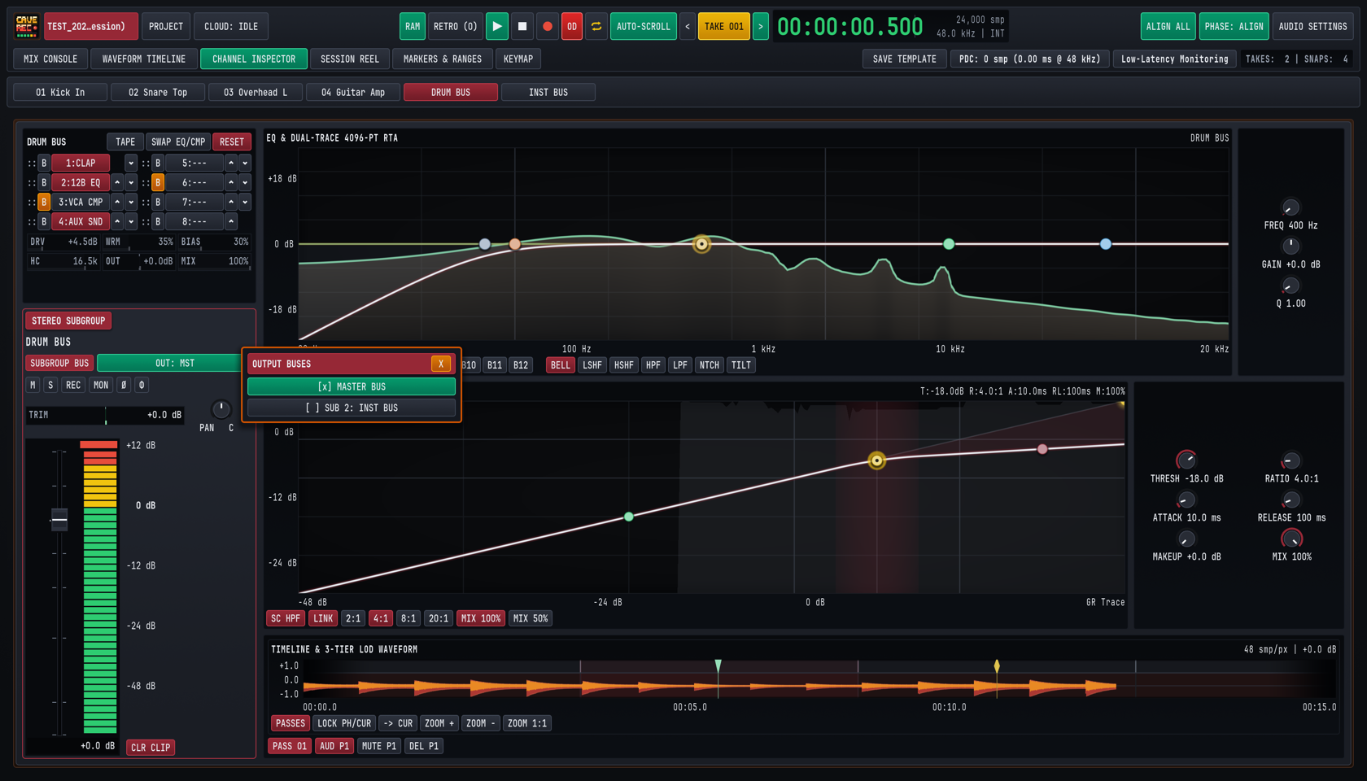Toggle the Φ polarity button
Image resolution: width=1367 pixels, height=781 pixels.
[x=142, y=385]
